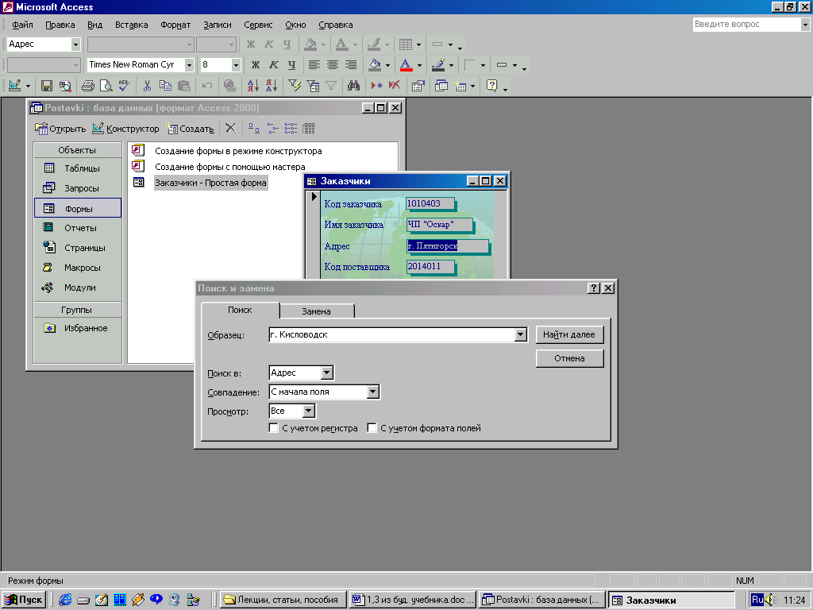Select 'Запросы' in the Objects pane

coord(78,188)
